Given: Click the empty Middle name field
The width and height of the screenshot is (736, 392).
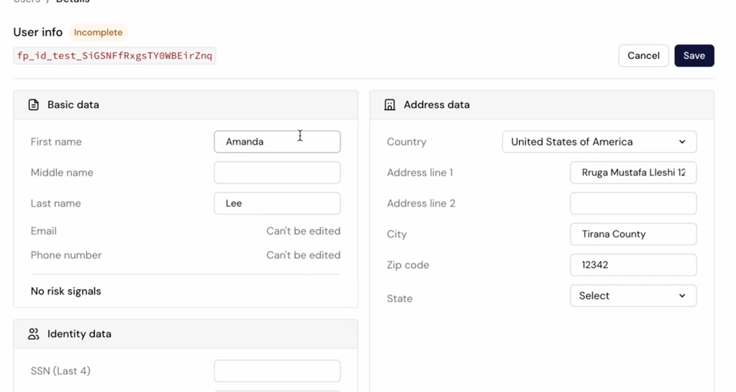Looking at the screenshot, I should (x=277, y=172).
